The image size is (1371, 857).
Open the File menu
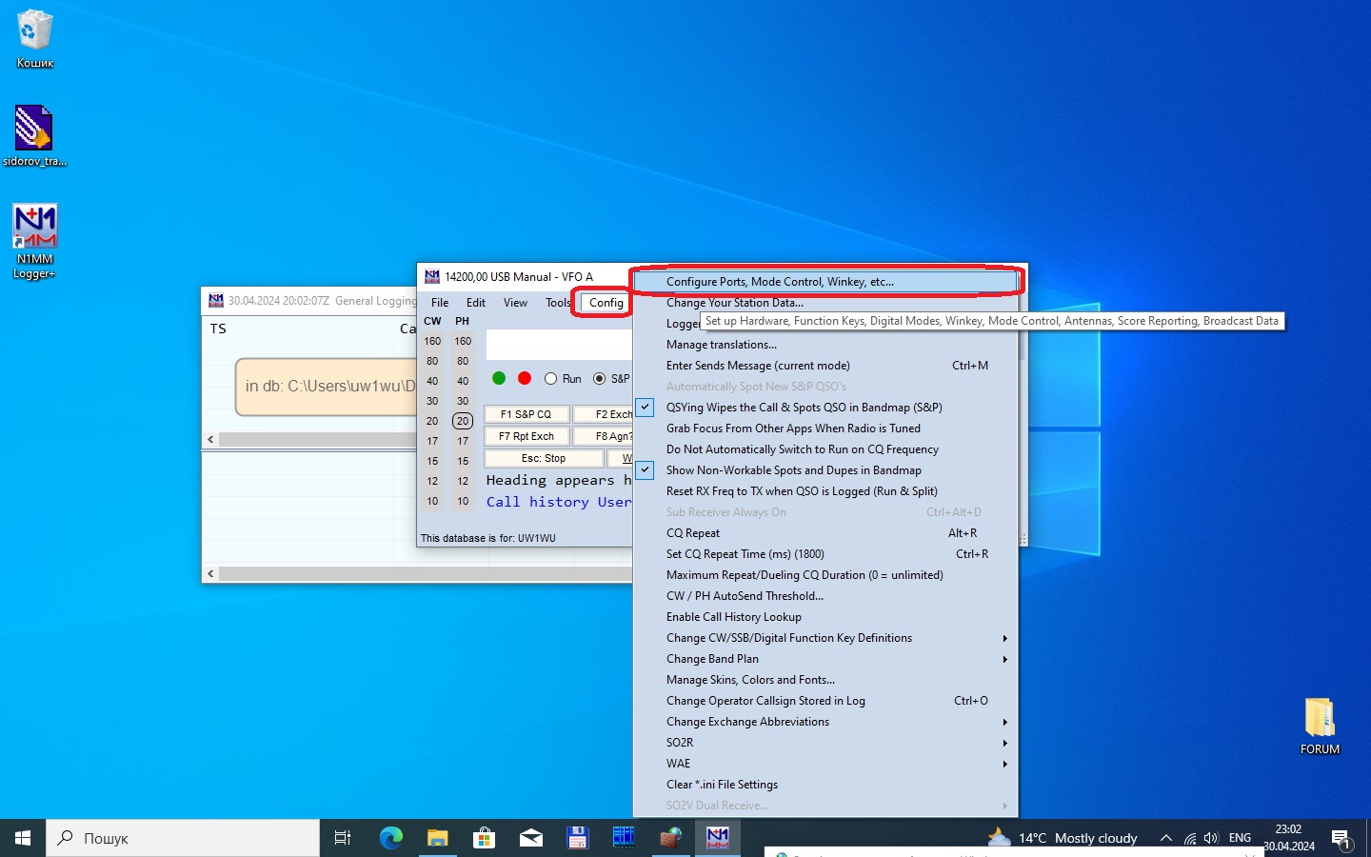[439, 303]
